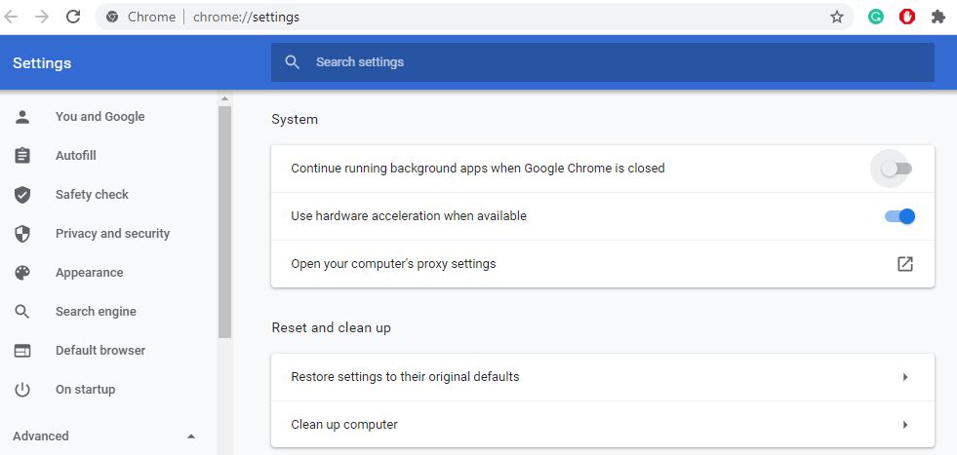
Task: Click Restore settings to their original defaults
Action: 603,377
